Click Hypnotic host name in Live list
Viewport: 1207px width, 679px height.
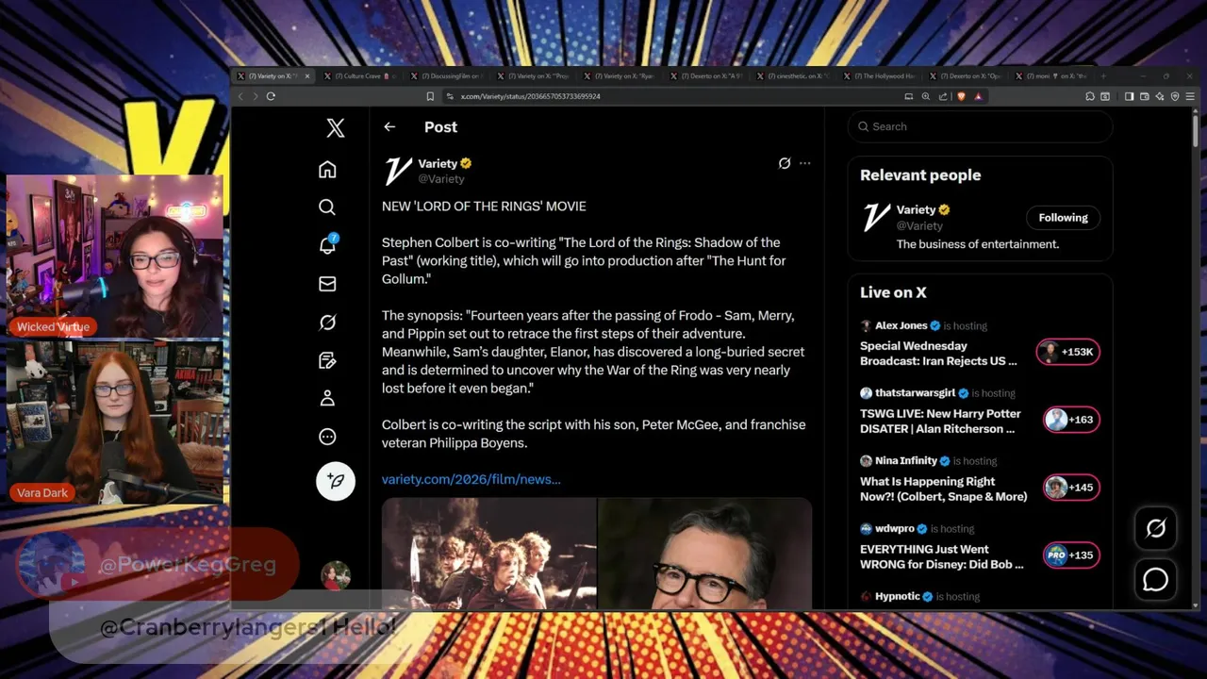click(x=898, y=596)
